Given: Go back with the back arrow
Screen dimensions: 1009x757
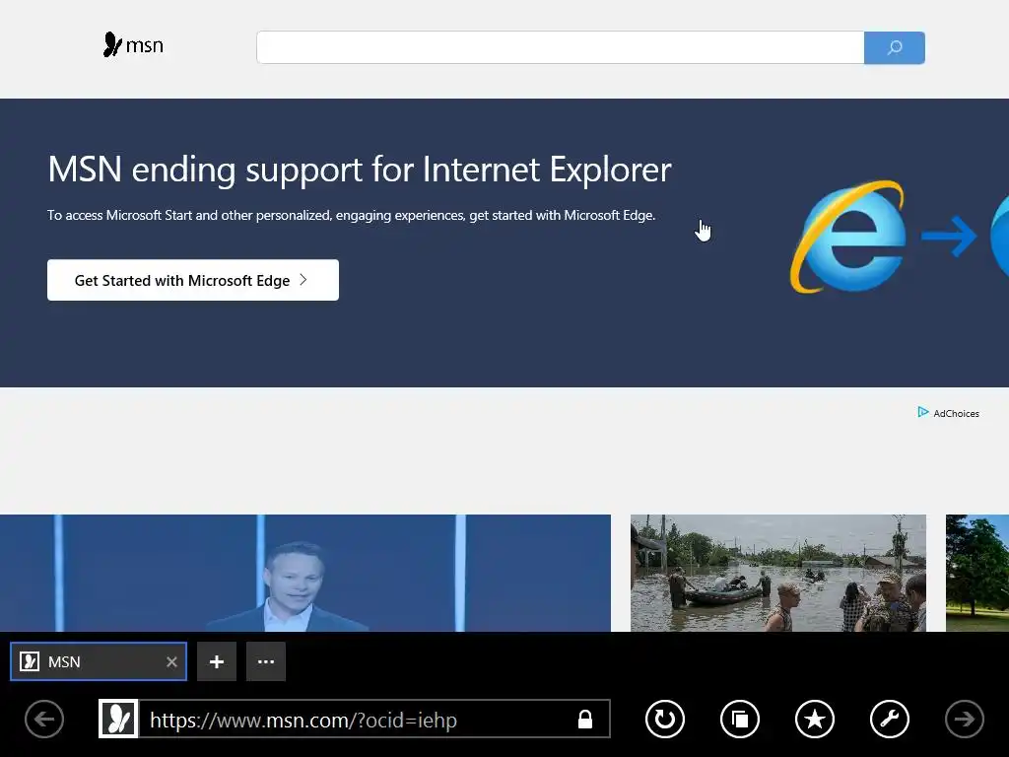Looking at the screenshot, I should [x=44, y=719].
